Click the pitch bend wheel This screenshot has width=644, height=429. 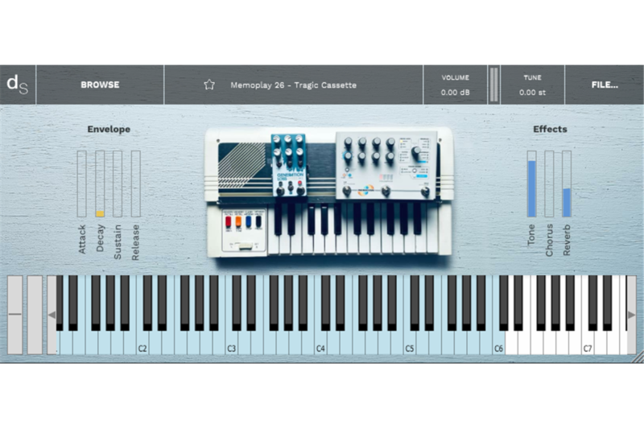coord(16,315)
